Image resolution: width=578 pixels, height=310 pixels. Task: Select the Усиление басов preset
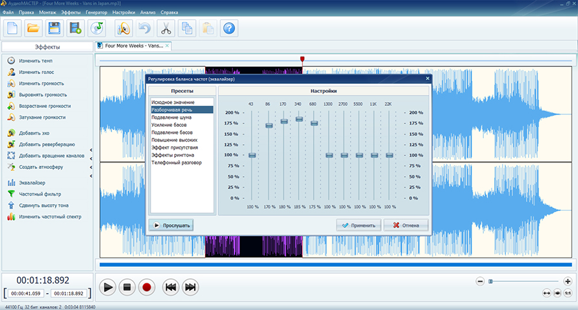click(171, 125)
